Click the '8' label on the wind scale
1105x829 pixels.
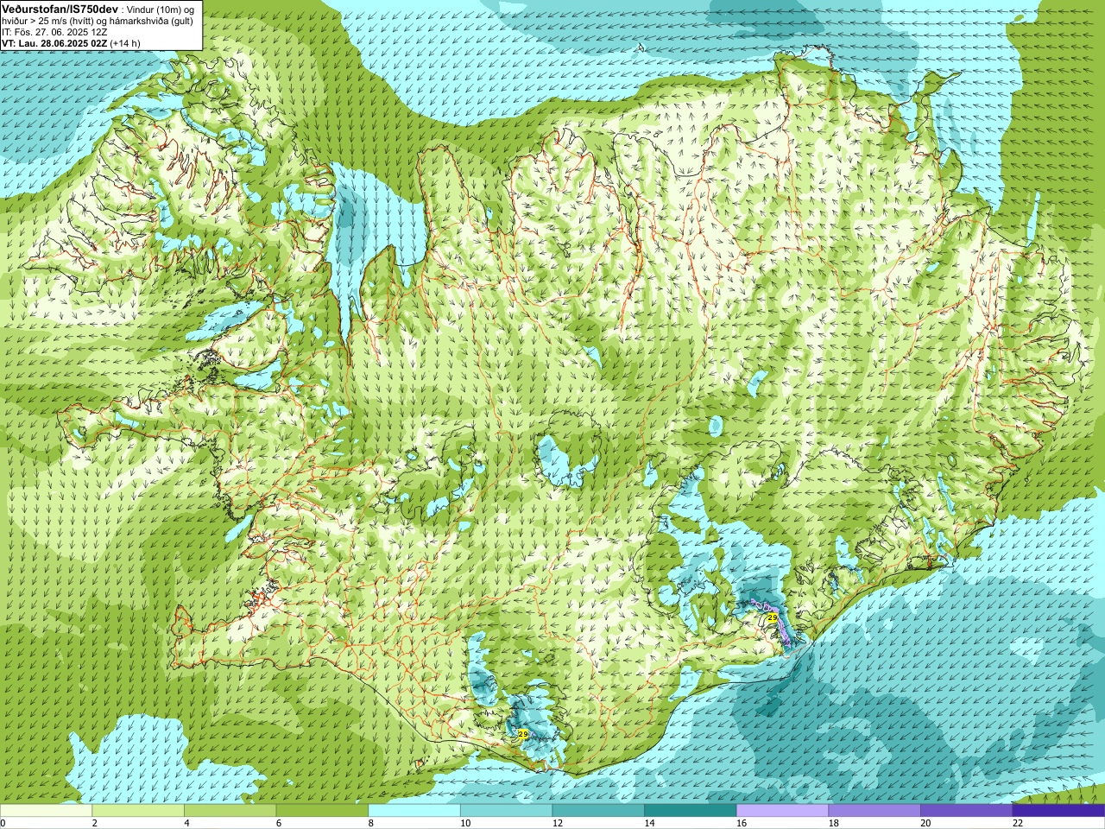(x=370, y=823)
